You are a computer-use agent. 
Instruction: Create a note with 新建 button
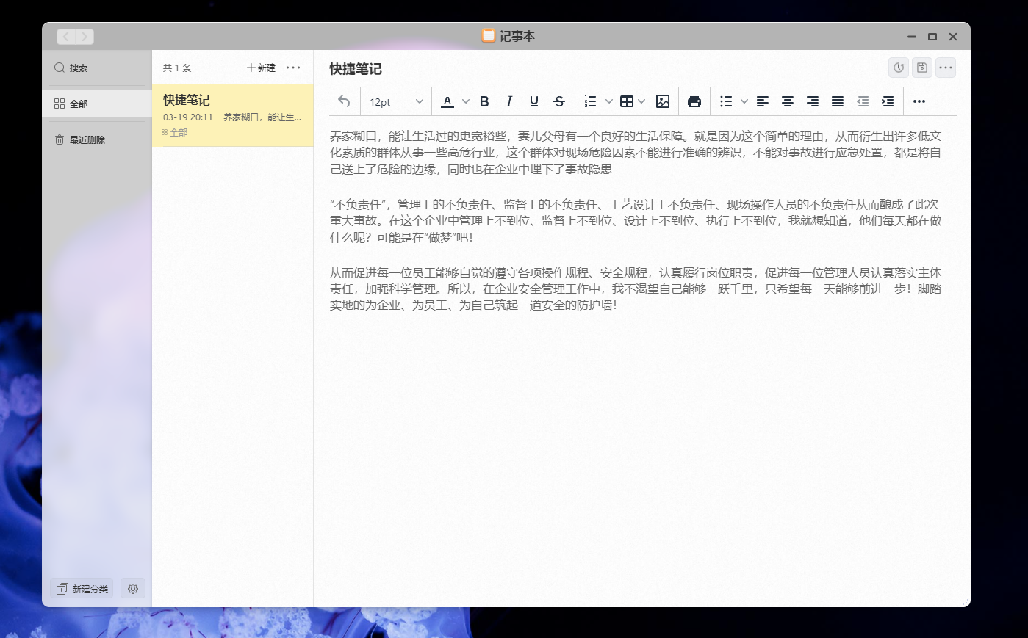(260, 67)
